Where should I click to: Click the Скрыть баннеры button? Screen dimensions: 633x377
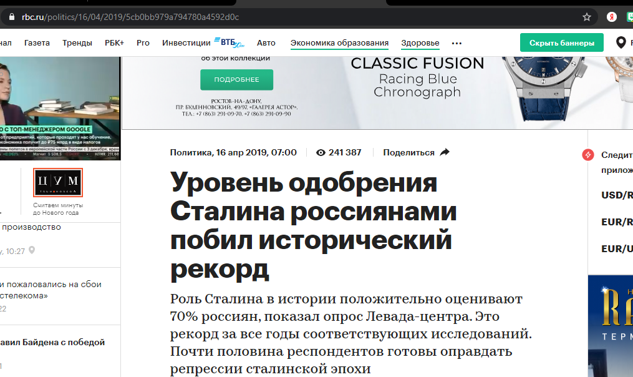[x=561, y=42]
